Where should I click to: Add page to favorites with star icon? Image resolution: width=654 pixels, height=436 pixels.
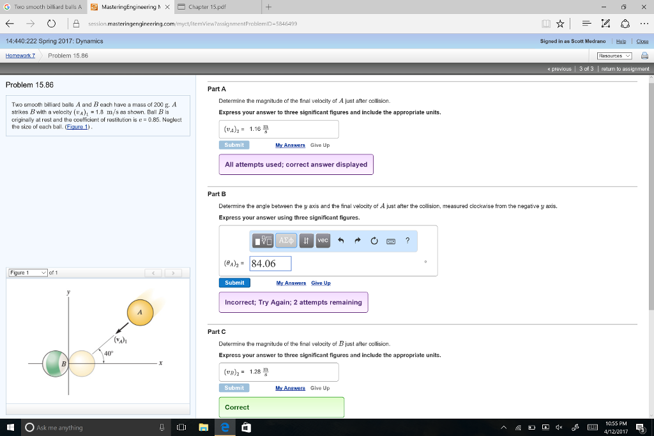560,24
